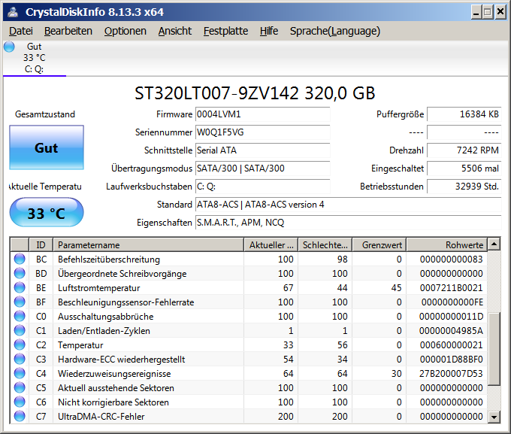Click the SMART list scrollbar thumb
511x434 pixels.
pos(494,349)
